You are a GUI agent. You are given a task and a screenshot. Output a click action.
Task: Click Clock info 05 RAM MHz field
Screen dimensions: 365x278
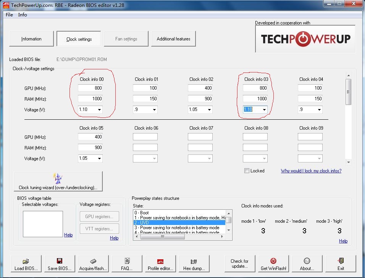pos(90,148)
